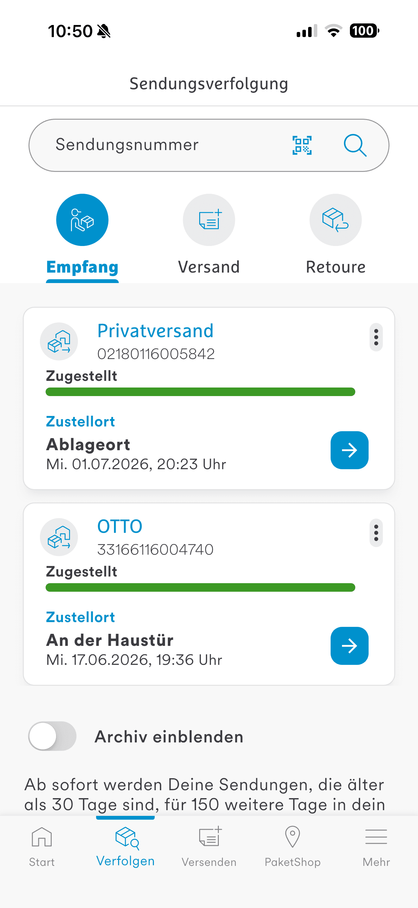Tap the Privatversand parcel icon

(59, 342)
